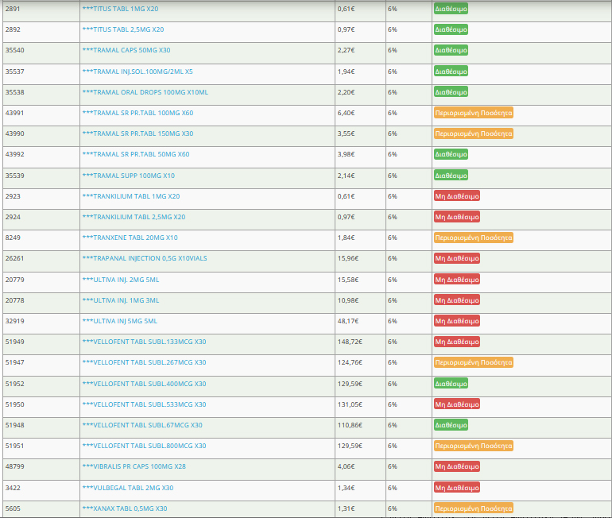The image size is (612, 518).
Task: Click TRAMAL SR PR.TABL 100MG X60 link
Action: coord(138,113)
